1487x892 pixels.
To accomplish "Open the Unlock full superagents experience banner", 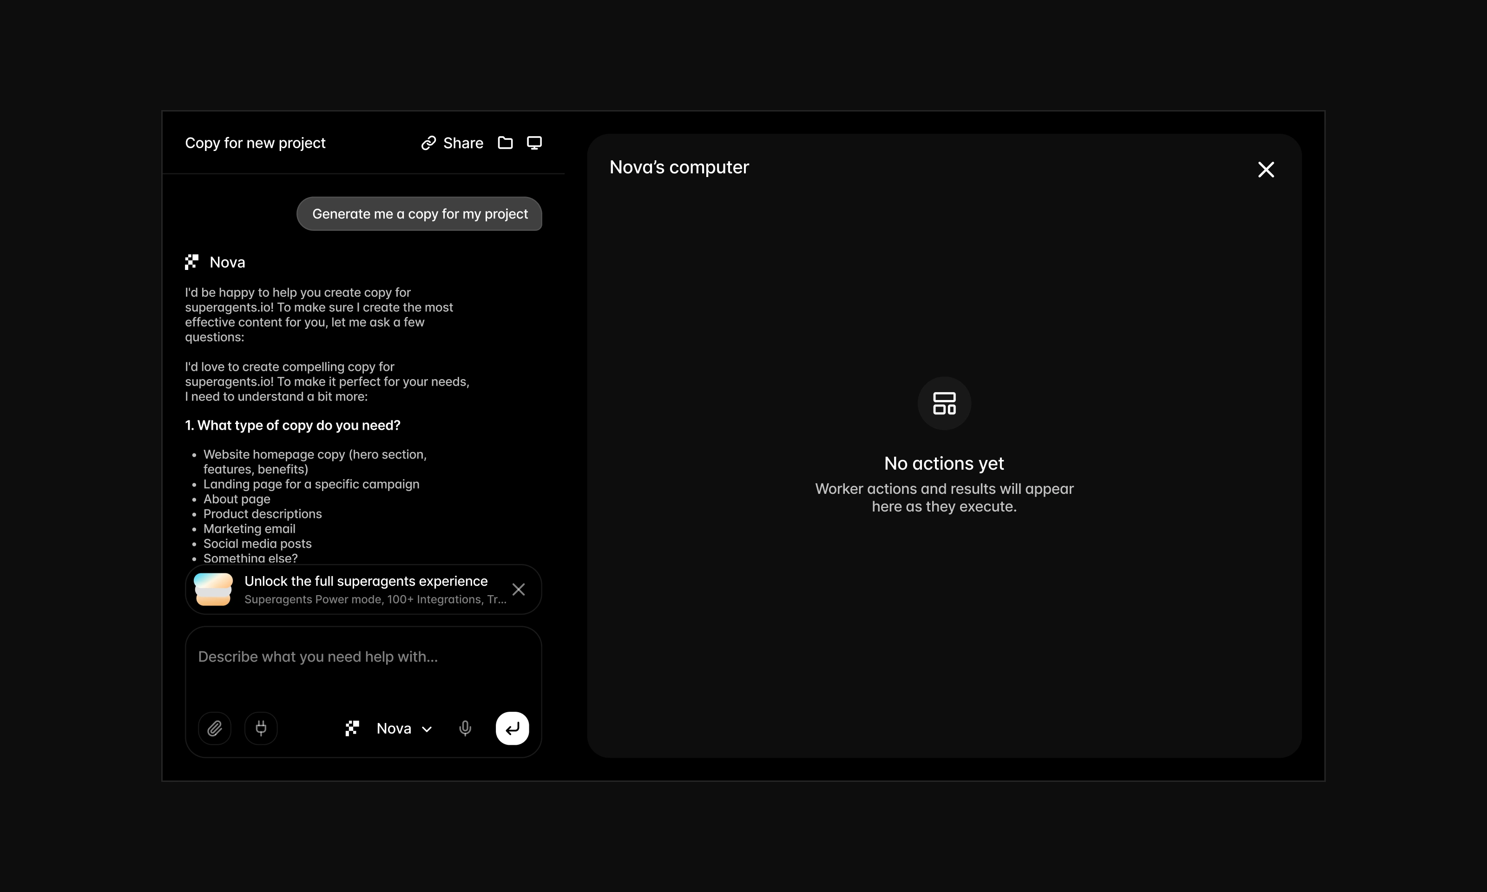I will (x=365, y=582).
